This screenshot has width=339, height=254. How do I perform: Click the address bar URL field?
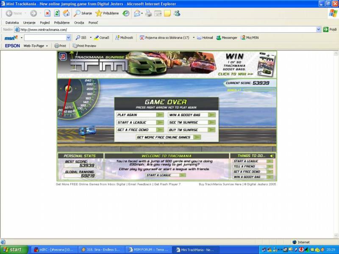pos(165,30)
